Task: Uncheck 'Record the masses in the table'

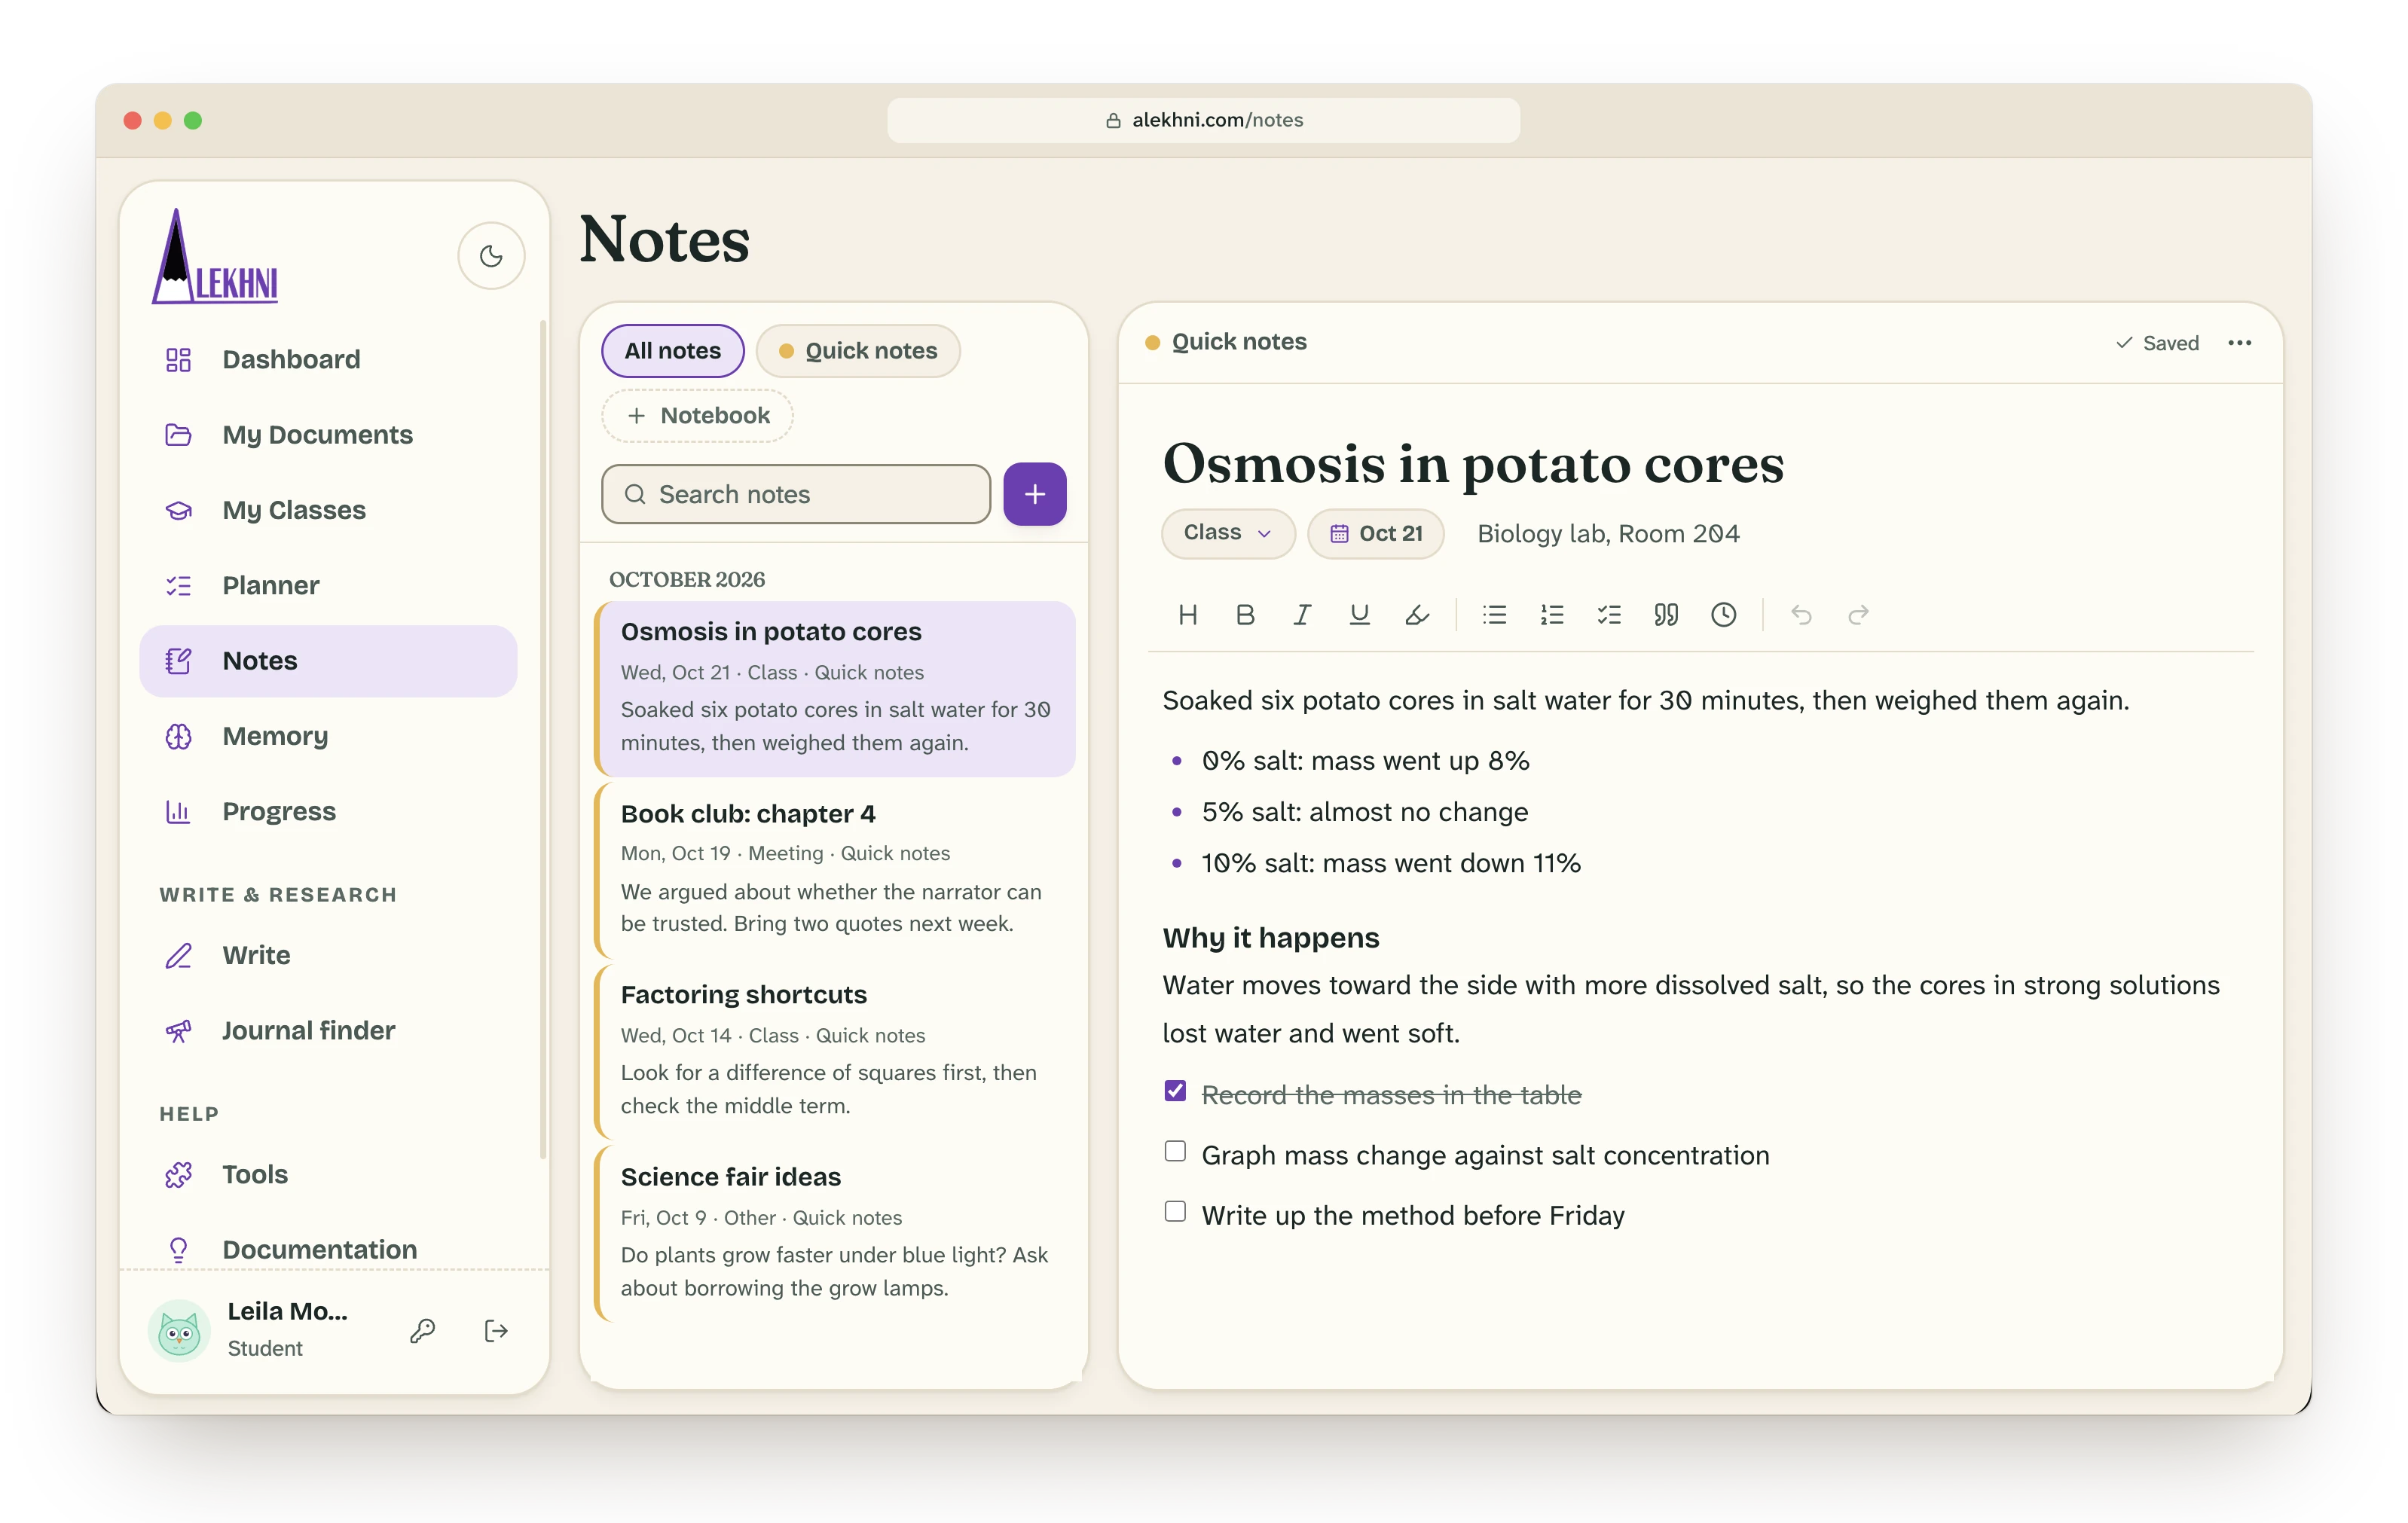Action: pos(1175,1092)
